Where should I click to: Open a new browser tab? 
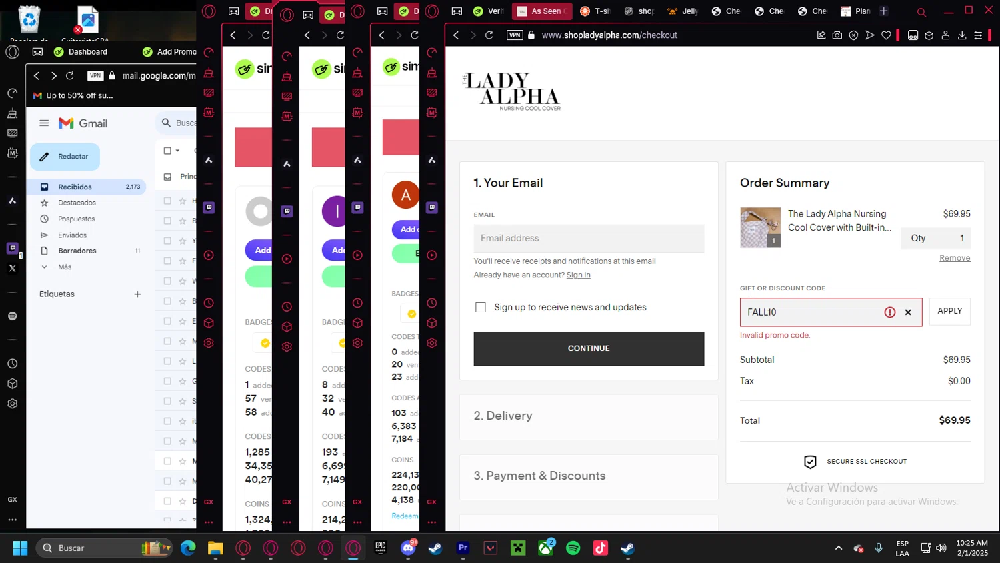click(x=884, y=11)
